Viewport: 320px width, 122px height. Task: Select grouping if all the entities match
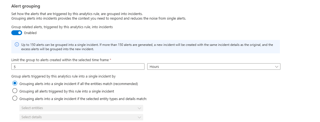click(x=15, y=83)
